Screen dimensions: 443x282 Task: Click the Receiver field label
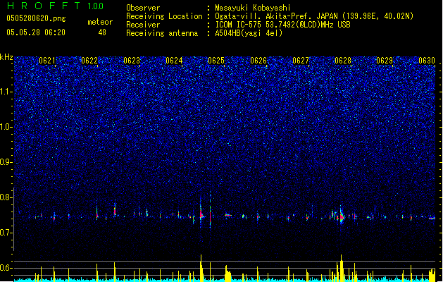143,25
